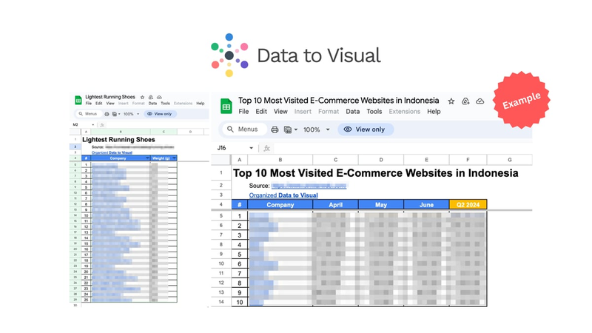Click the move-to-Drive icon in Indonesia sheet
This screenshot has width=592, height=333.
(465, 101)
